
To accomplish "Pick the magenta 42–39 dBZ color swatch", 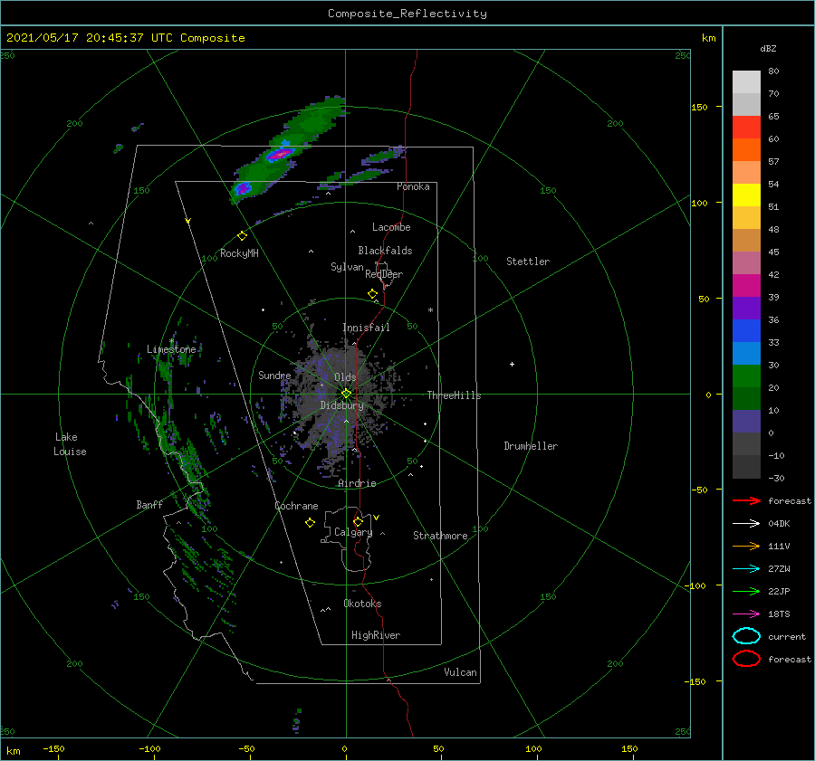I will click(746, 286).
